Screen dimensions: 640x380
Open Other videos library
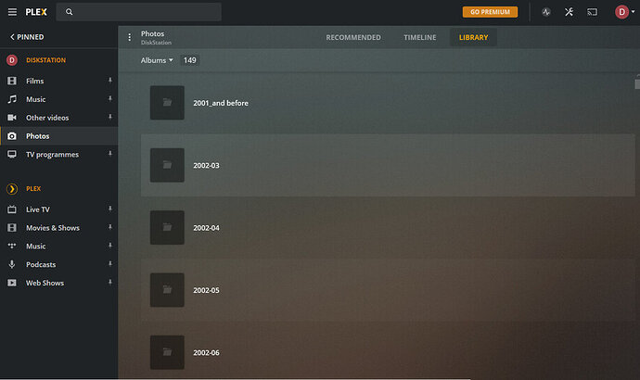coord(47,118)
